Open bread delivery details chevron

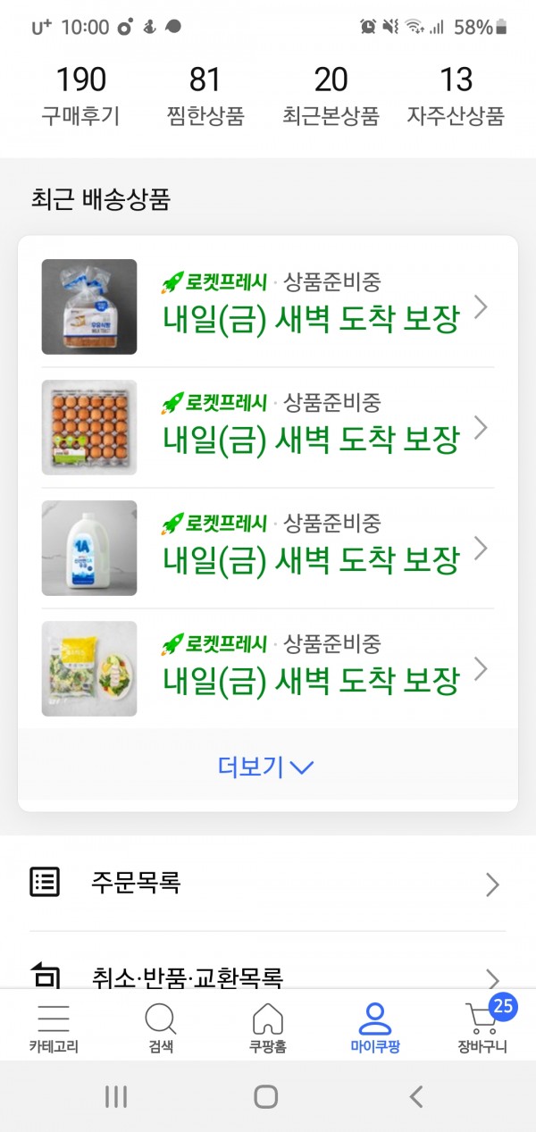[481, 307]
